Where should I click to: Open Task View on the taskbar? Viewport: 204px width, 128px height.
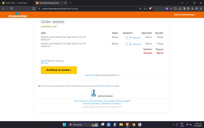[x=103, y=124]
